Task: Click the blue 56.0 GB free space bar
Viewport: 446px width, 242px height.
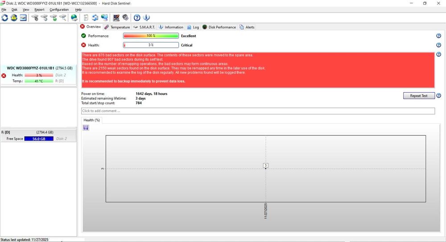Action: click(x=39, y=139)
